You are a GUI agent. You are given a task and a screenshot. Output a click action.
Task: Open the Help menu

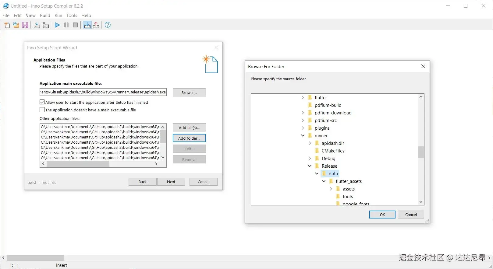pos(86,15)
